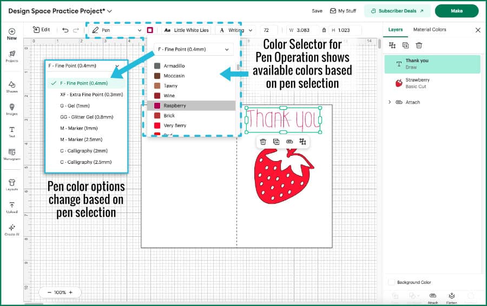Screen dimensions: 487x306
Task: Click the duplicate icon in Layers panel
Action: tap(406, 45)
